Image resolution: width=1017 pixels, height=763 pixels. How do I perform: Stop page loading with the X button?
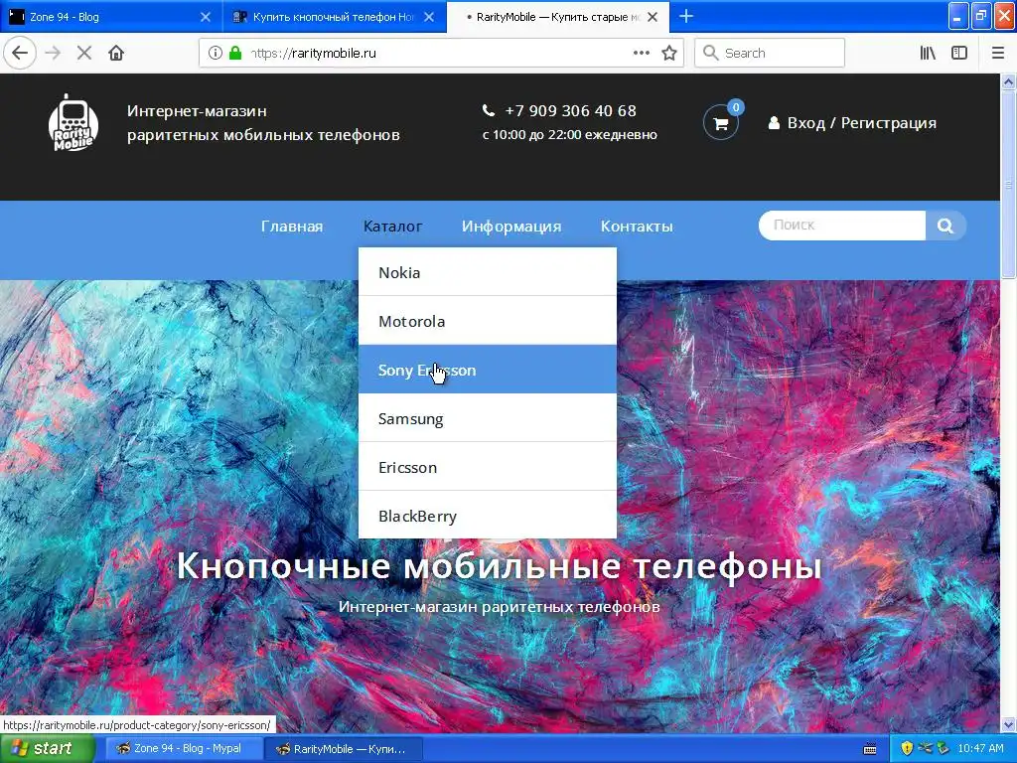coord(84,54)
